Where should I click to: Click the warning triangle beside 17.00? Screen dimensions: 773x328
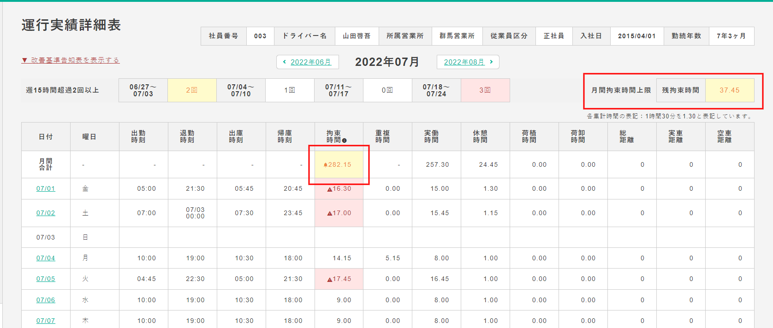[x=329, y=213]
